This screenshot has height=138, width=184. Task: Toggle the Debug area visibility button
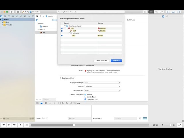tap(173, 12)
